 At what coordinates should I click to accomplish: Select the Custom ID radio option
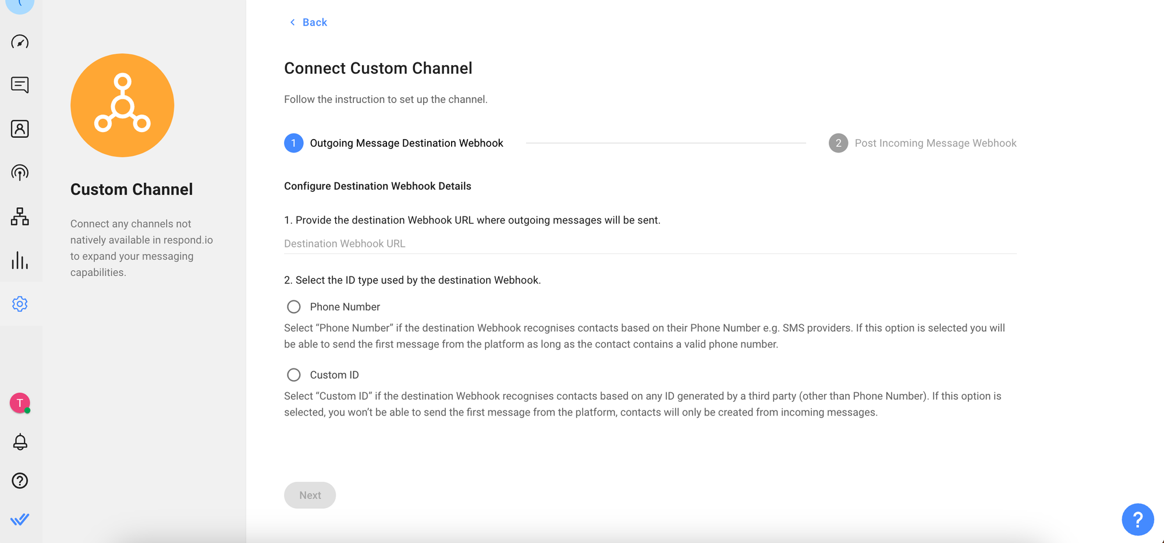(x=294, y=375)
